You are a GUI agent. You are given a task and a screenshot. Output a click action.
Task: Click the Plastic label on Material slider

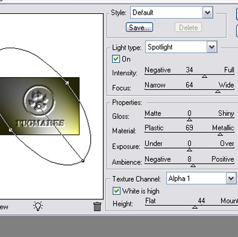pos(154,128)
